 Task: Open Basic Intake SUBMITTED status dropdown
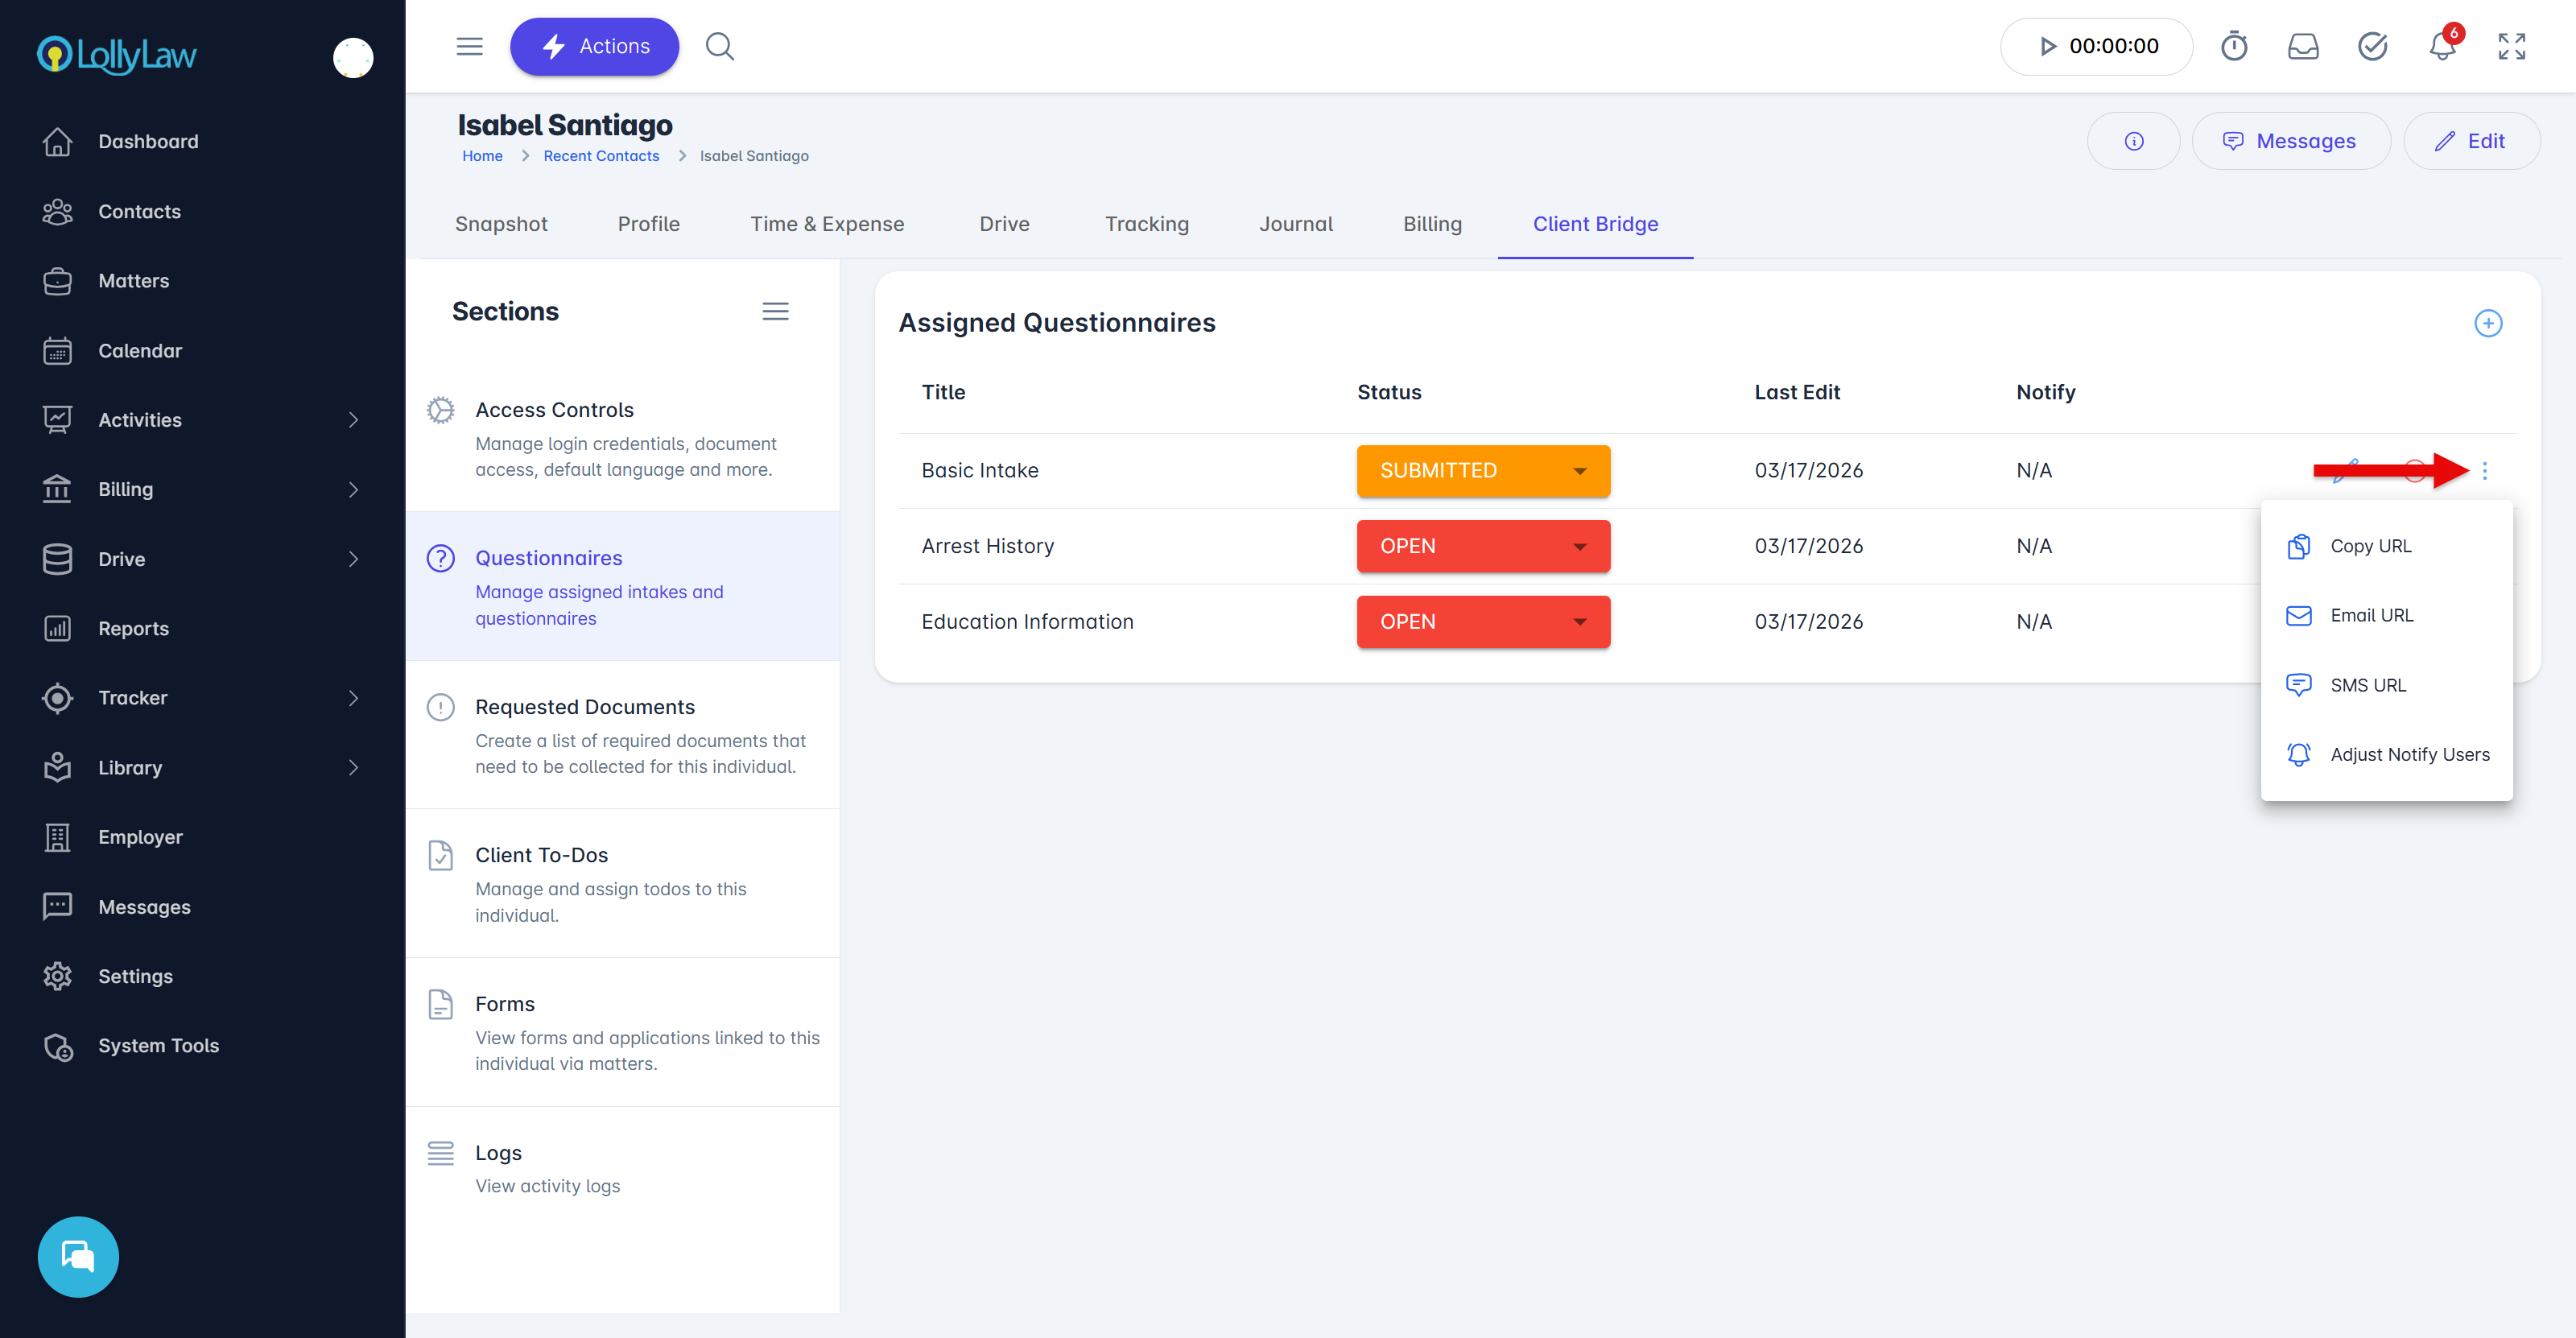(x=1483, y=471)
